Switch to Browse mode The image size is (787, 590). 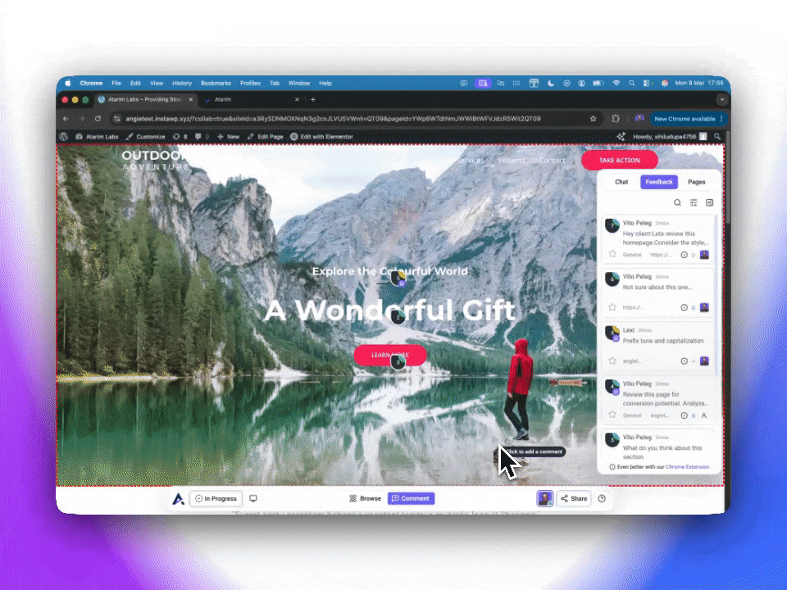pos(366,498)
